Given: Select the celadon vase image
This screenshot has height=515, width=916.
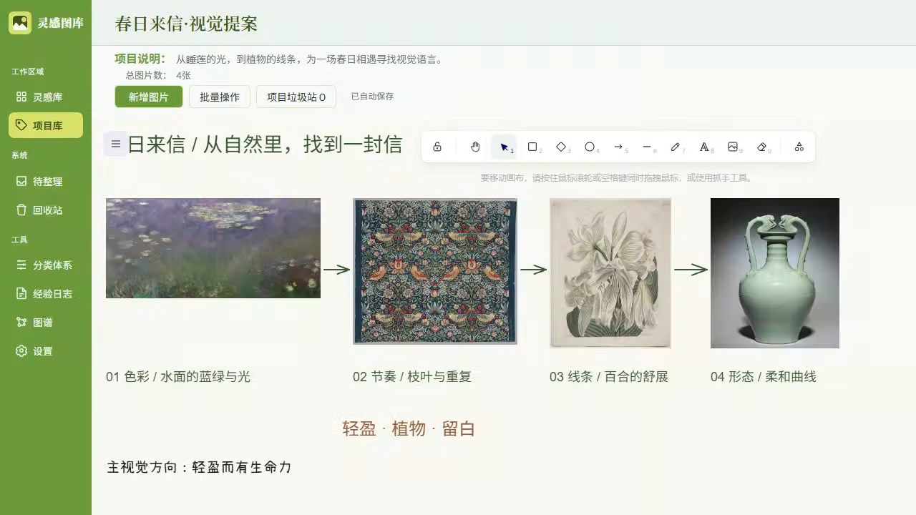Looking at the screenshot, I should click(775, 273).
